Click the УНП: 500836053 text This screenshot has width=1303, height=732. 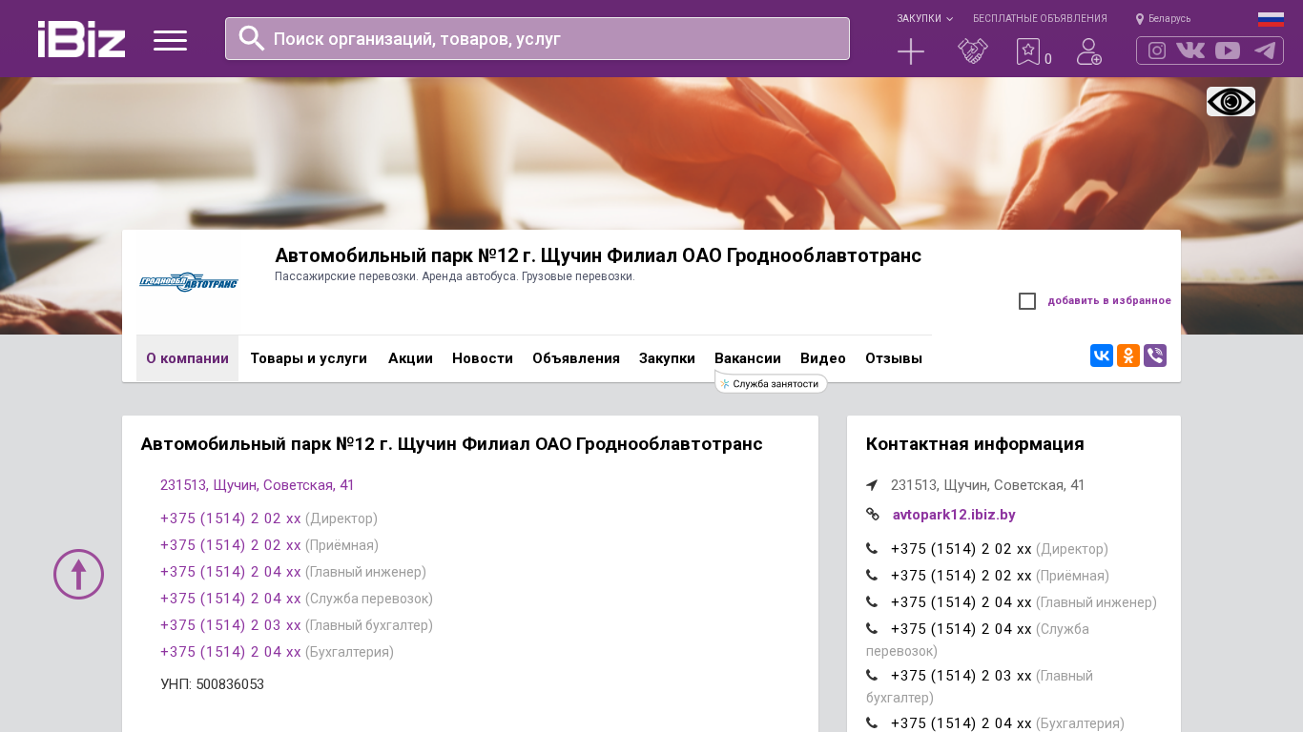[x=213, y=684]
